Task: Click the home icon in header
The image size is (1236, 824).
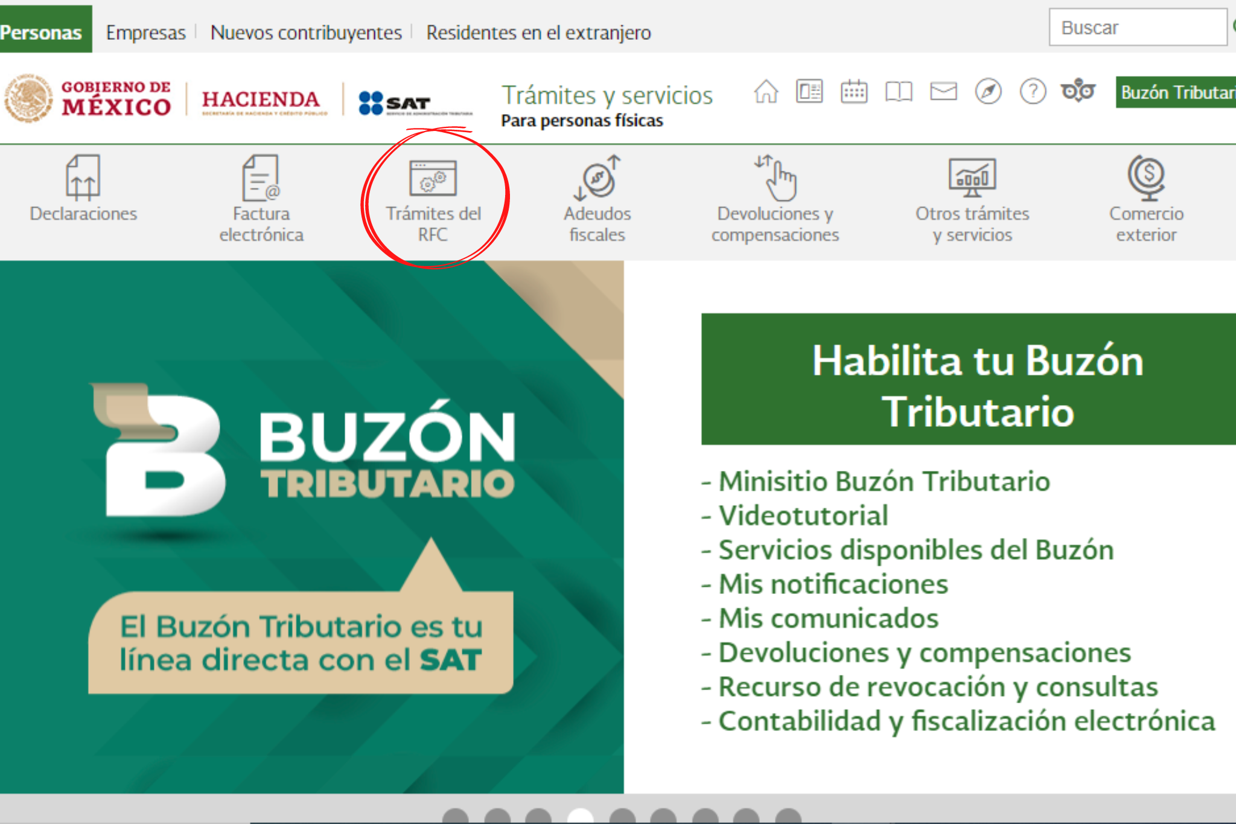Action: tap(765, 92)
